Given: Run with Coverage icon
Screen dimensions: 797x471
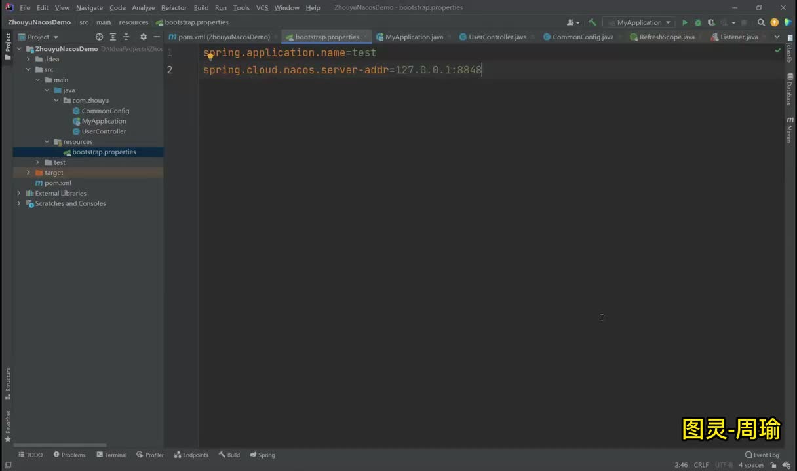Looking at the screenshot, I should click(x=711, y=22).
